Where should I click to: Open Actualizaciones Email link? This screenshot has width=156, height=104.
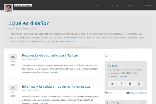(138, 93)
